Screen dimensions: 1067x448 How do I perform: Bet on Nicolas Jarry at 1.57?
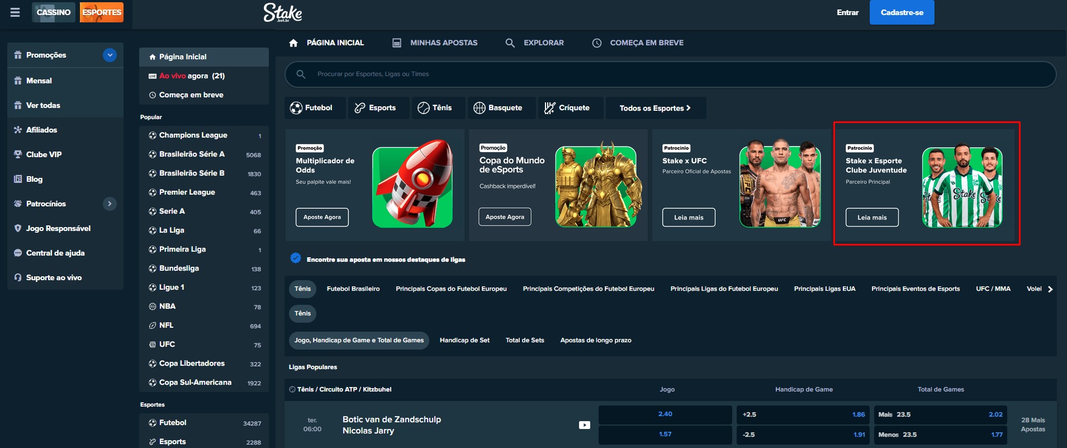[x=665, y=435]
